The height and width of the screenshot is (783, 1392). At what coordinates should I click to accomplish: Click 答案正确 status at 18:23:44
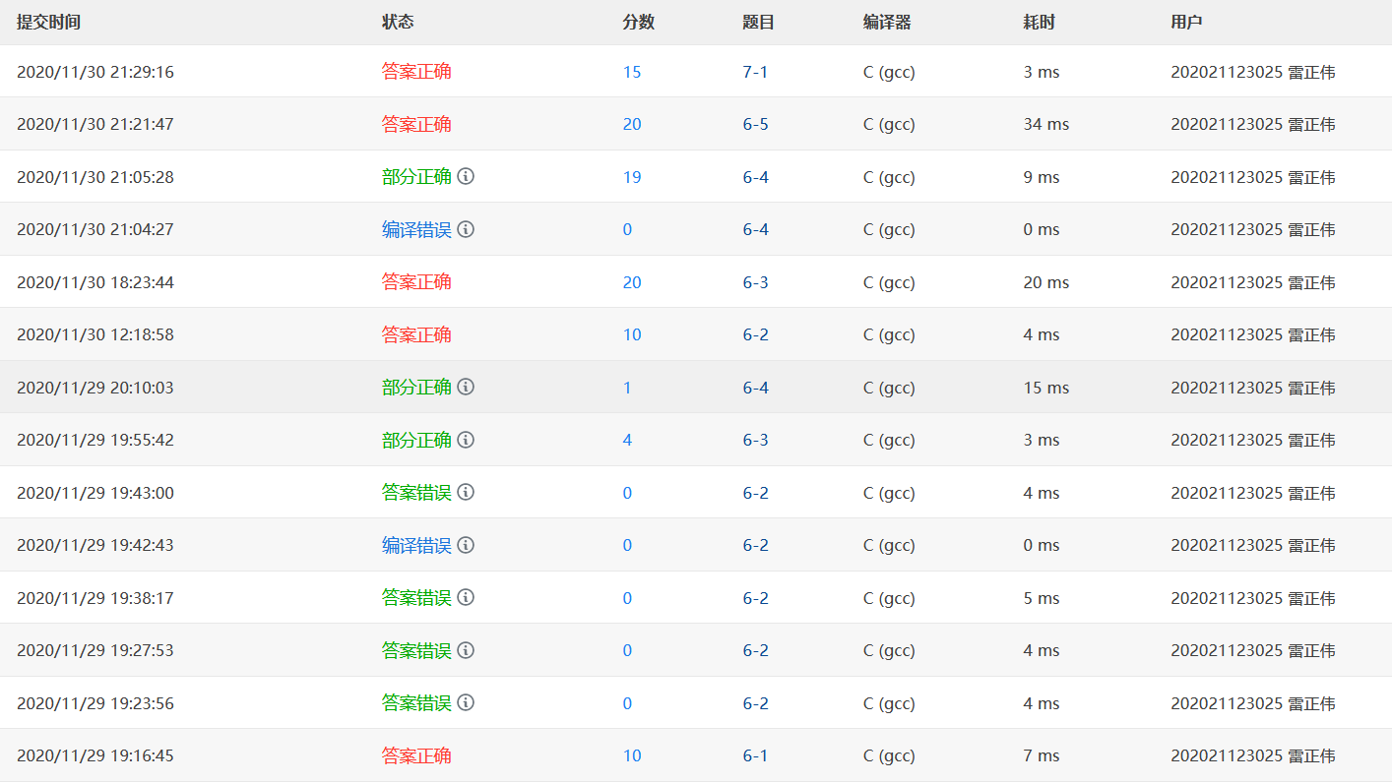point(416,282)
